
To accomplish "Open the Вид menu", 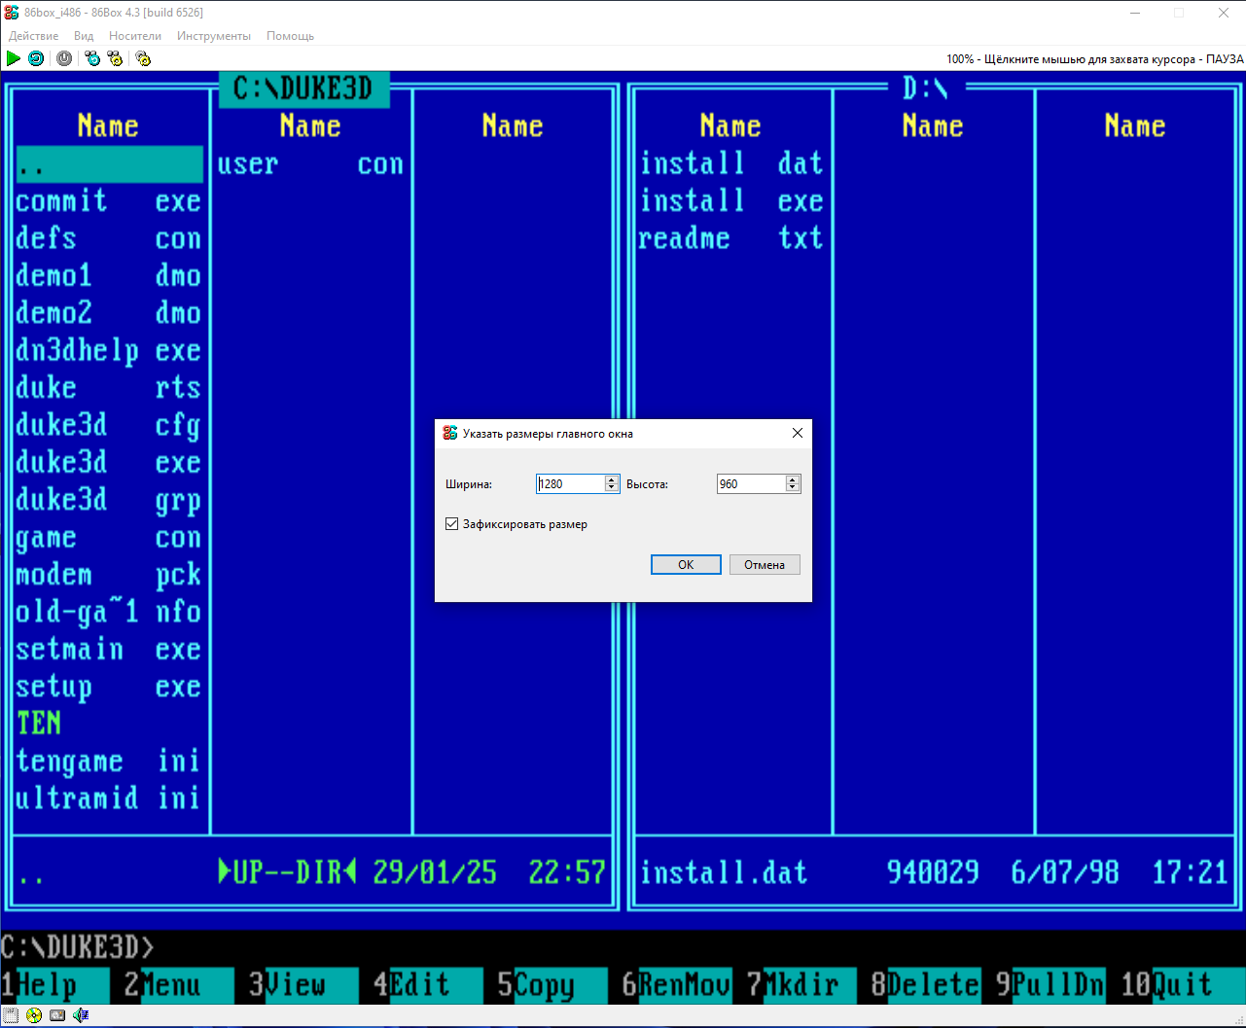I will tap(84, 36).
